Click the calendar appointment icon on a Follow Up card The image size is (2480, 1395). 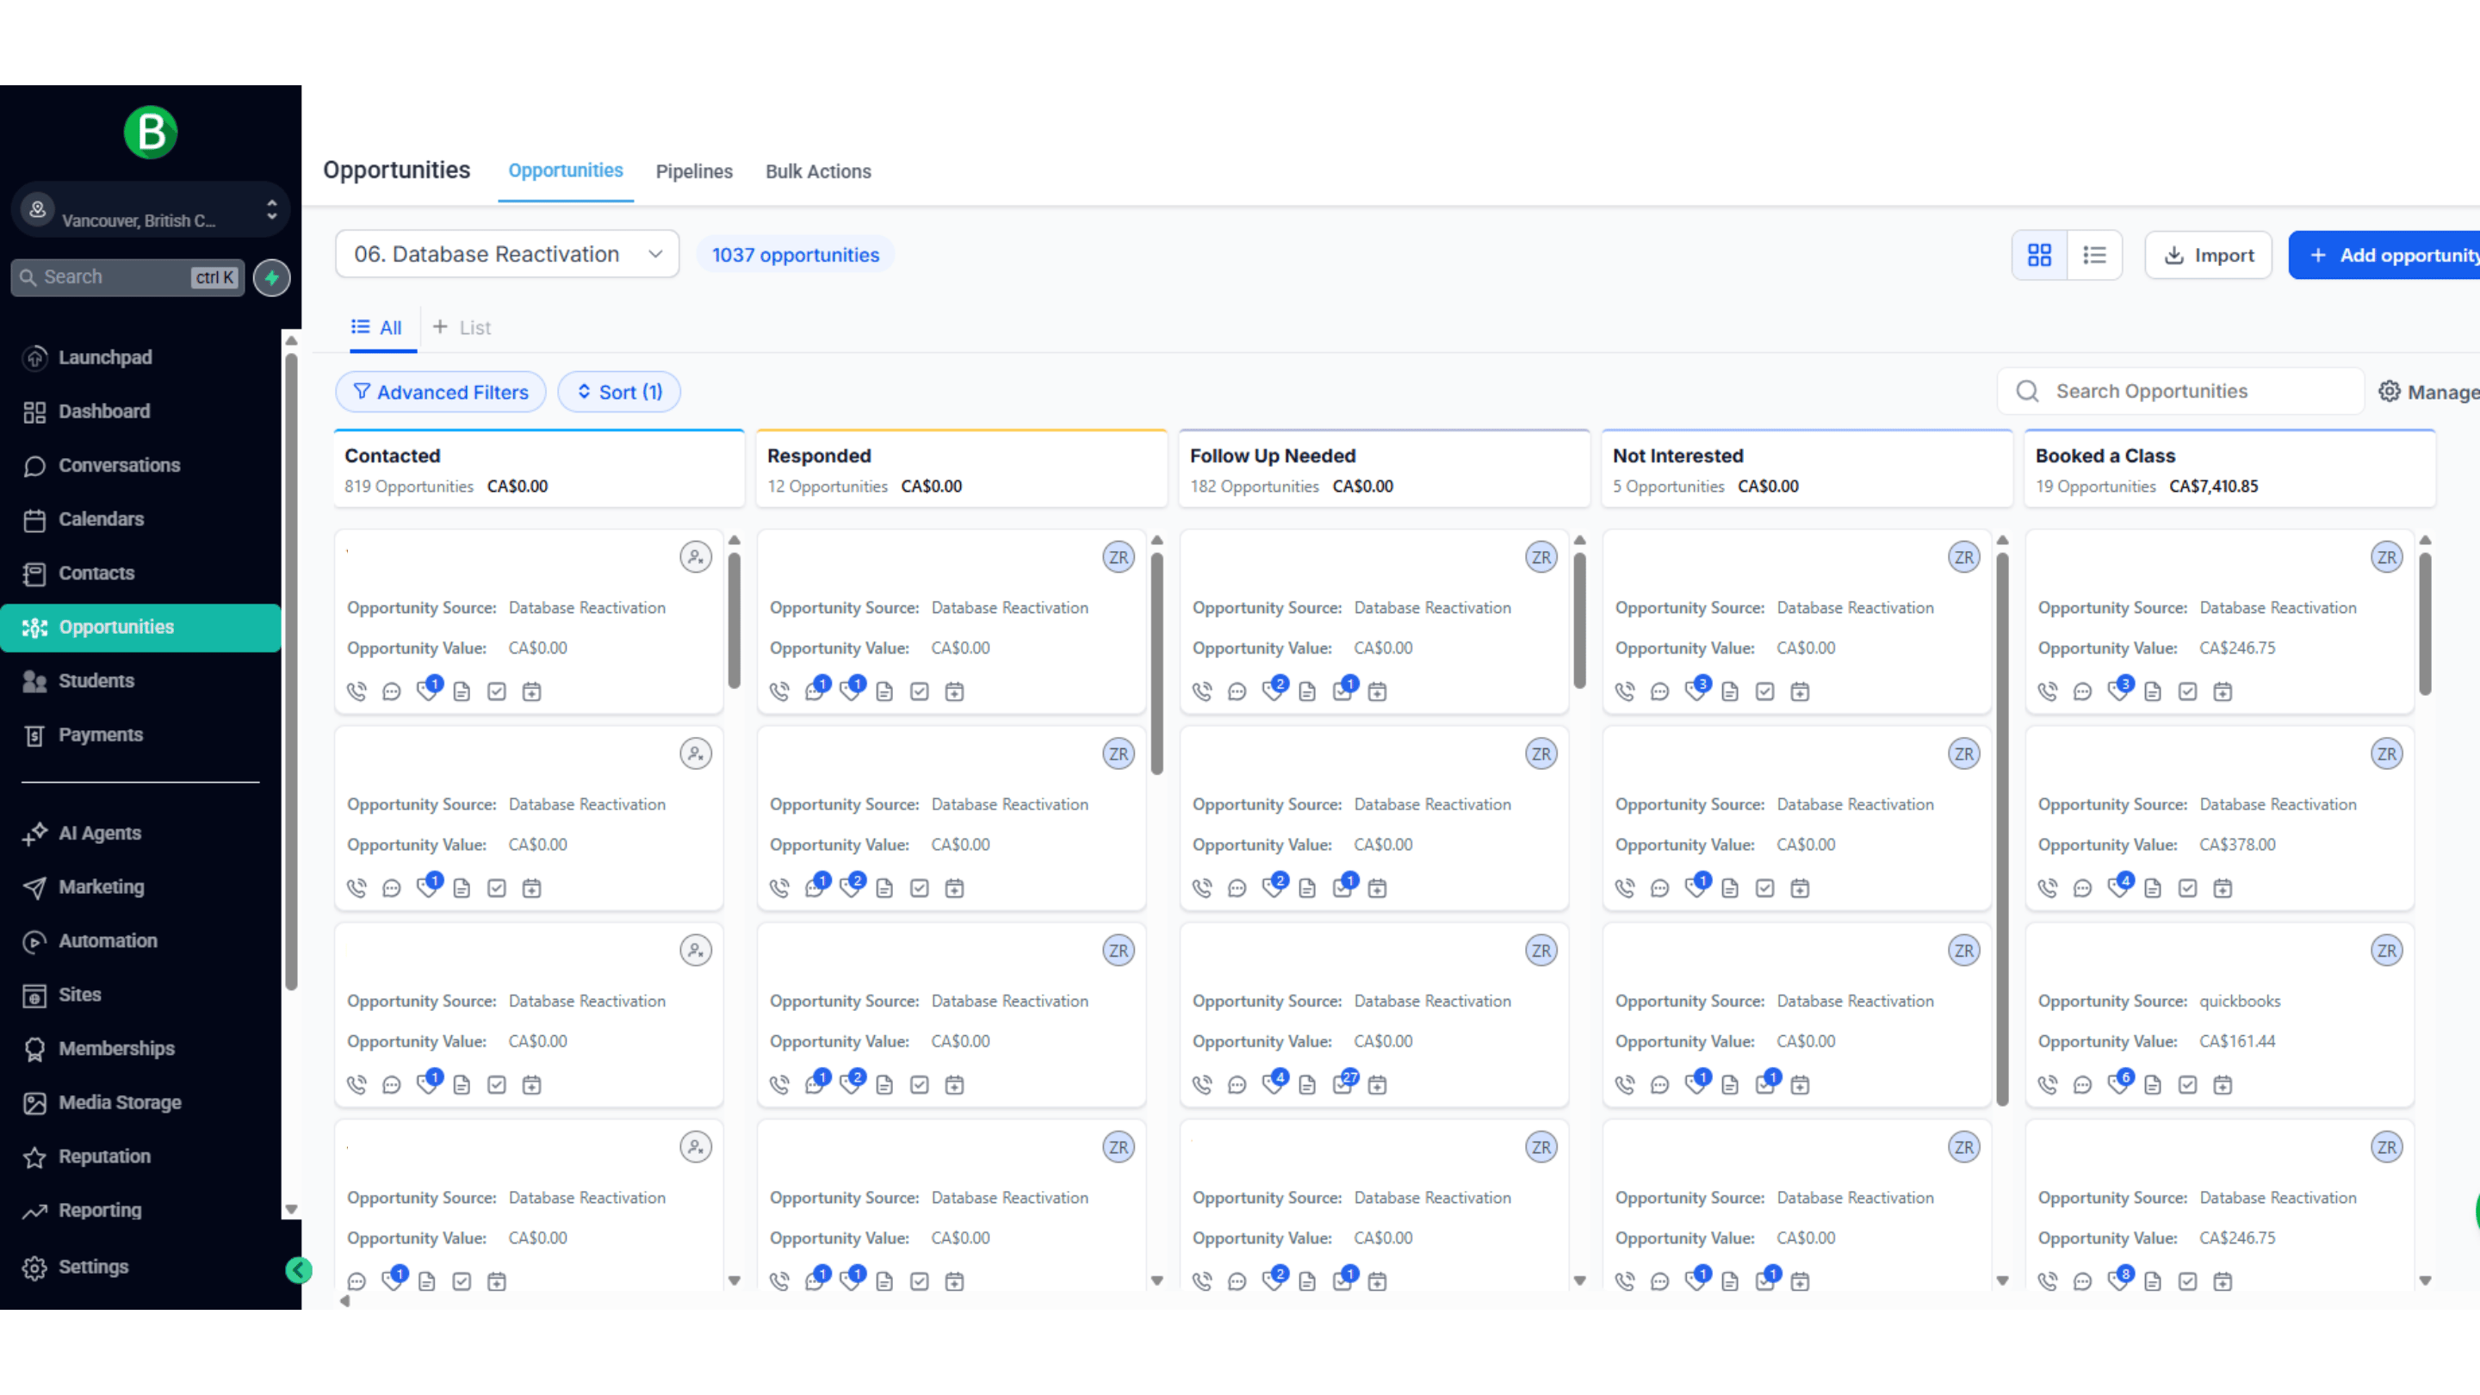tap(1377, 691)
